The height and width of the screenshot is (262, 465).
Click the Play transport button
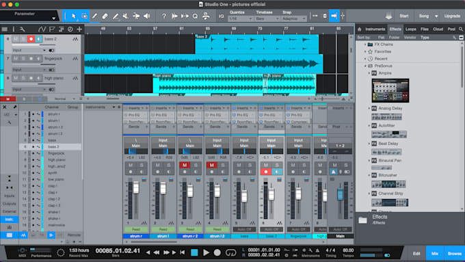coord(206,252)
